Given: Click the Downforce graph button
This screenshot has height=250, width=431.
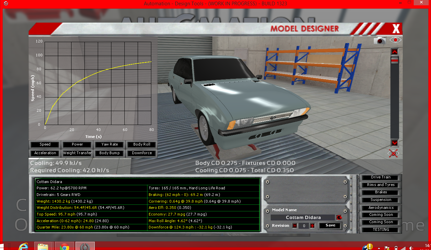Looking at the screenshot, I should 142,153.
